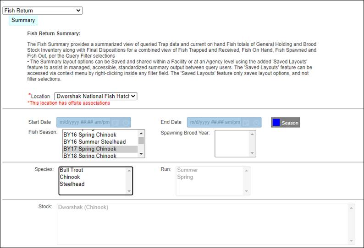The width and height of the screenshot is (364, 248).
Task: Choose Chinook in Species list
Action: point(70,177)
